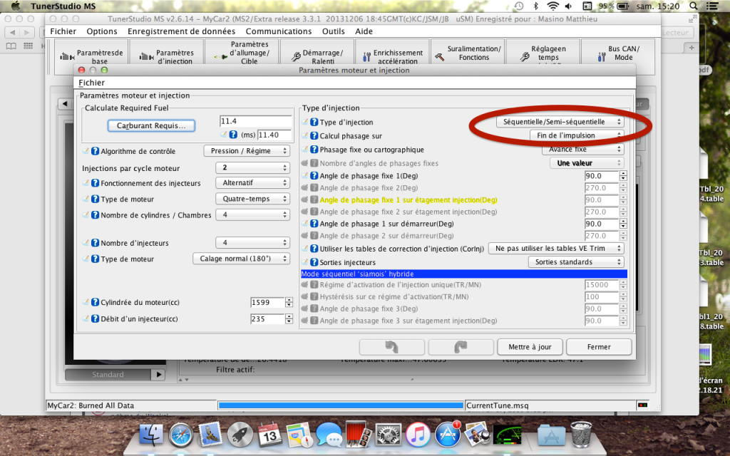Open help for Sorties injecteurs
The height and width of the screenshot is (456, 730).
(x=314, y=262)
